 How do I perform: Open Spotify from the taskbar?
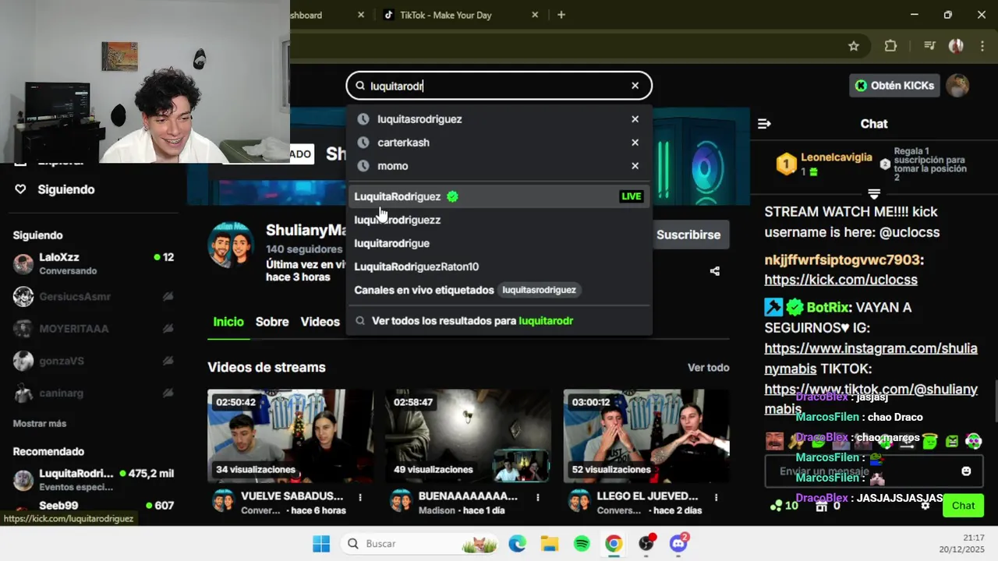[x=582, y=544]
